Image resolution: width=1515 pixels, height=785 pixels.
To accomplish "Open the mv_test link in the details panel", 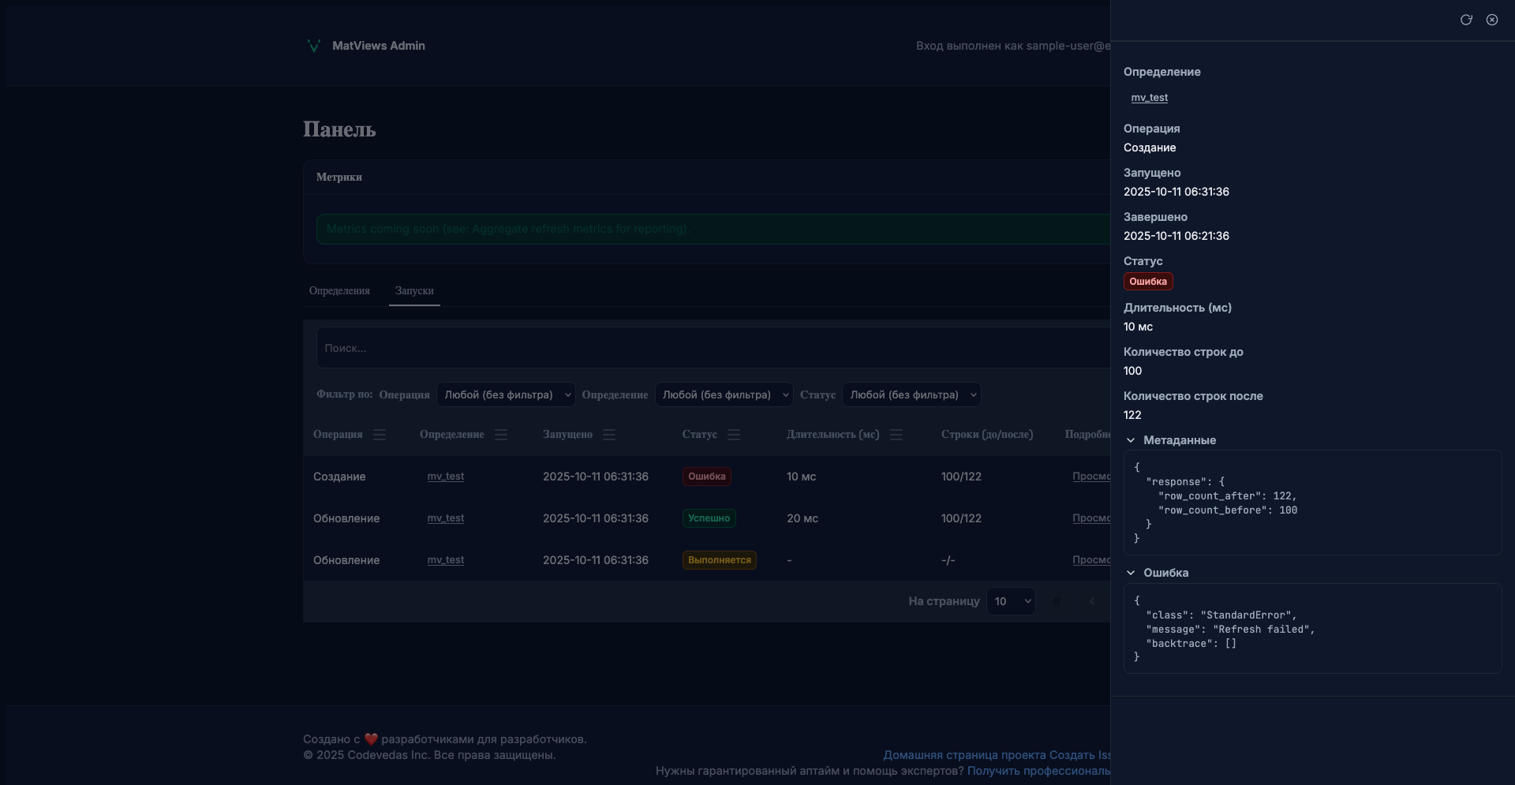I will coord(1149,98).
